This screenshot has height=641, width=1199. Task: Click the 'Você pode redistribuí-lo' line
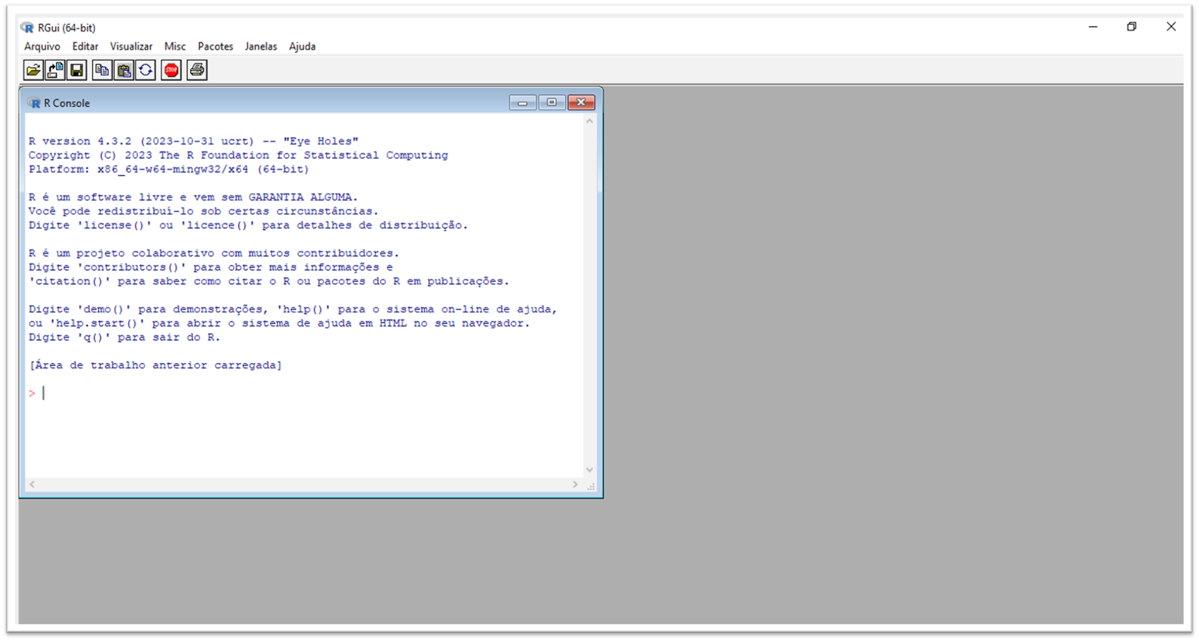click(203, 211)
